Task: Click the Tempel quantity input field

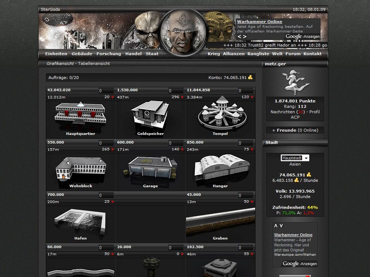Action: point(245,91)
